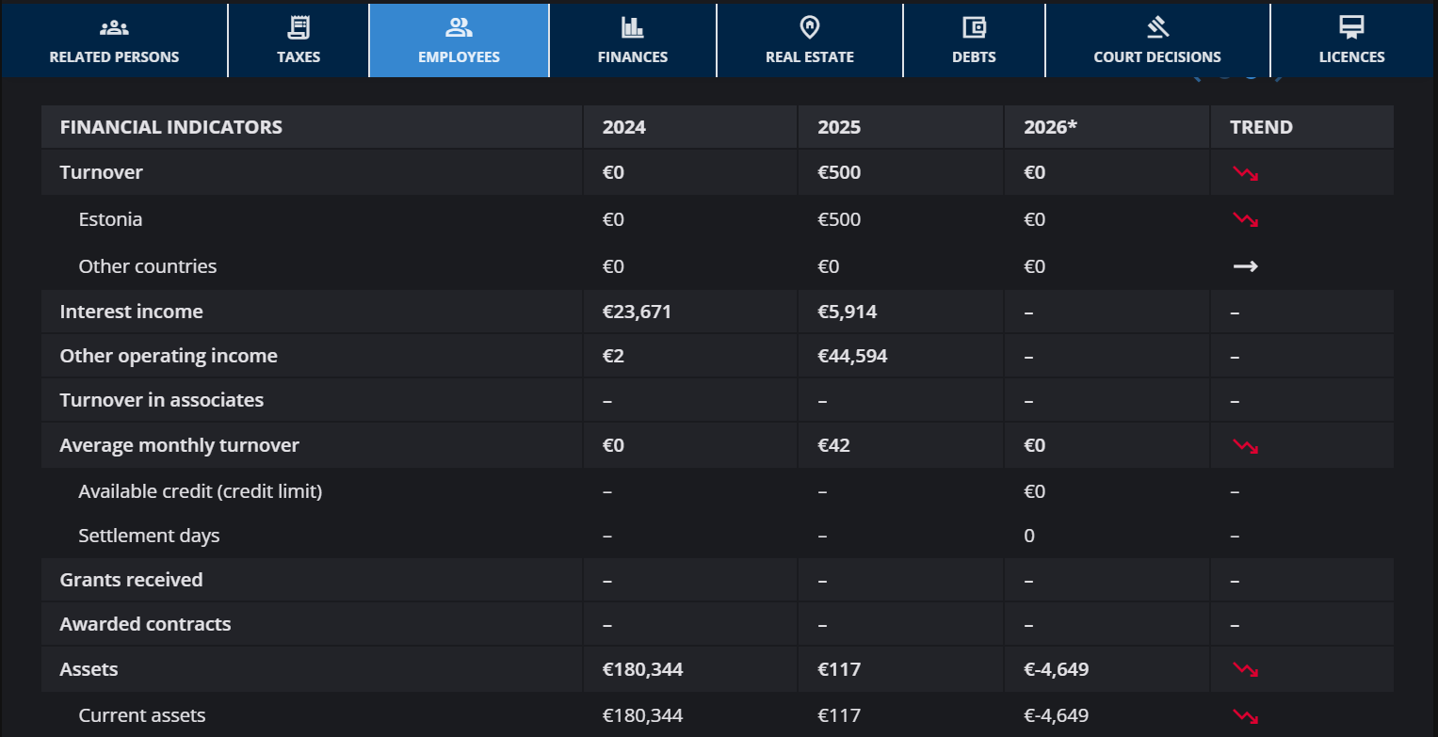Click the Average monthly turnover row label
The width and height of the screenshot is (1438, 737).
click(x=179, y=445)
